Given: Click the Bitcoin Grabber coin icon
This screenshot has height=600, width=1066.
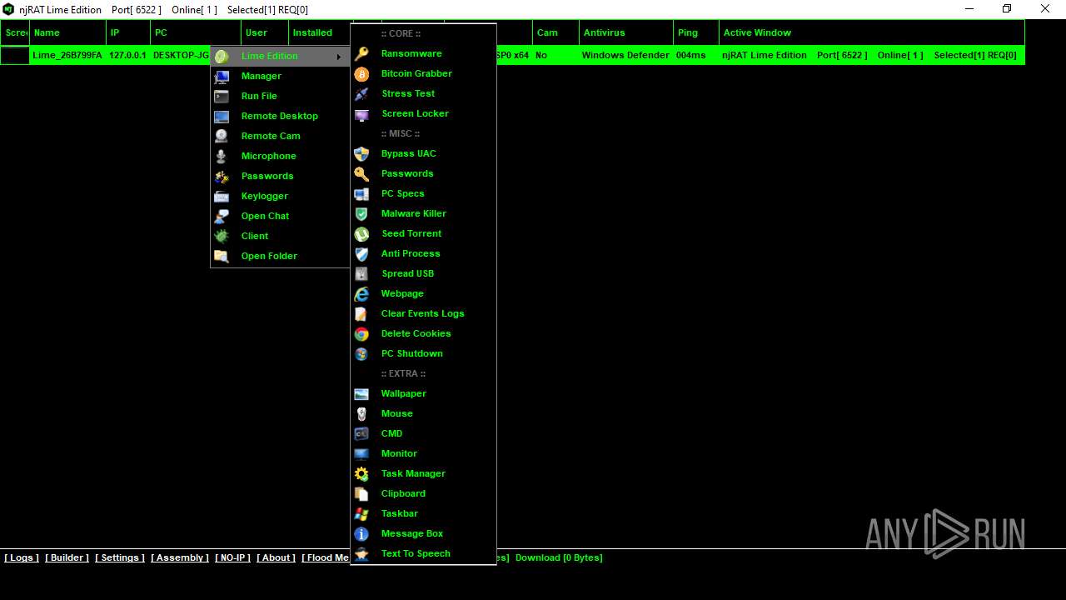Looking at the screenshot, I should [361, 74].
